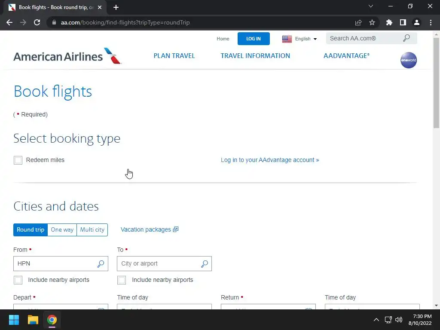Open network settings tray icon
The image size is (440, 330).
[388, 320]
